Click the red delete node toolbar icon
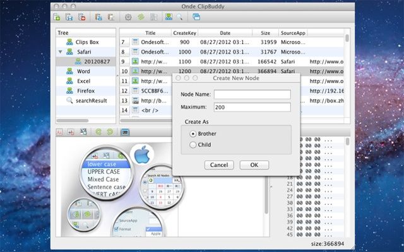This screenshot has height=252, width=404. click(82, 18)
